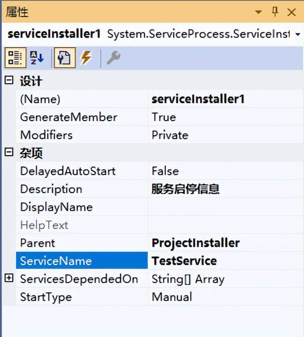304x337 pixels.
Task: Collapse the 杂项 category
Action: click(x=9, y=153)
